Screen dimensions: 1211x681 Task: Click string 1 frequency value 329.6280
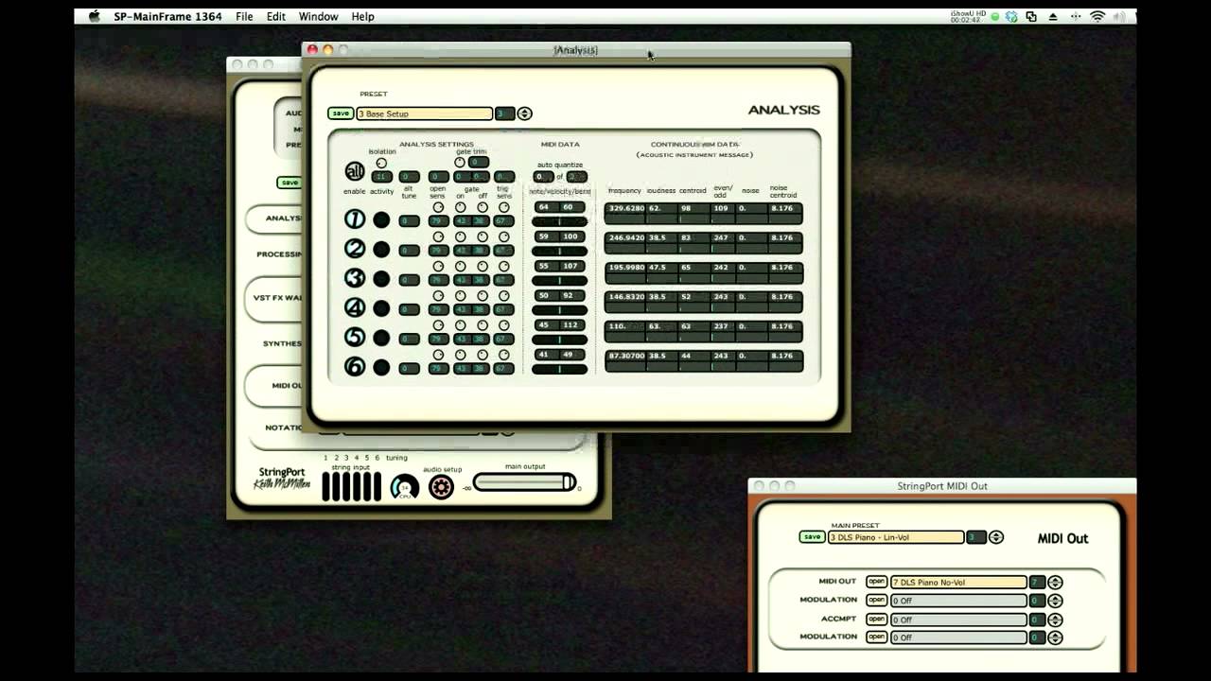click(x=626, y=208)
